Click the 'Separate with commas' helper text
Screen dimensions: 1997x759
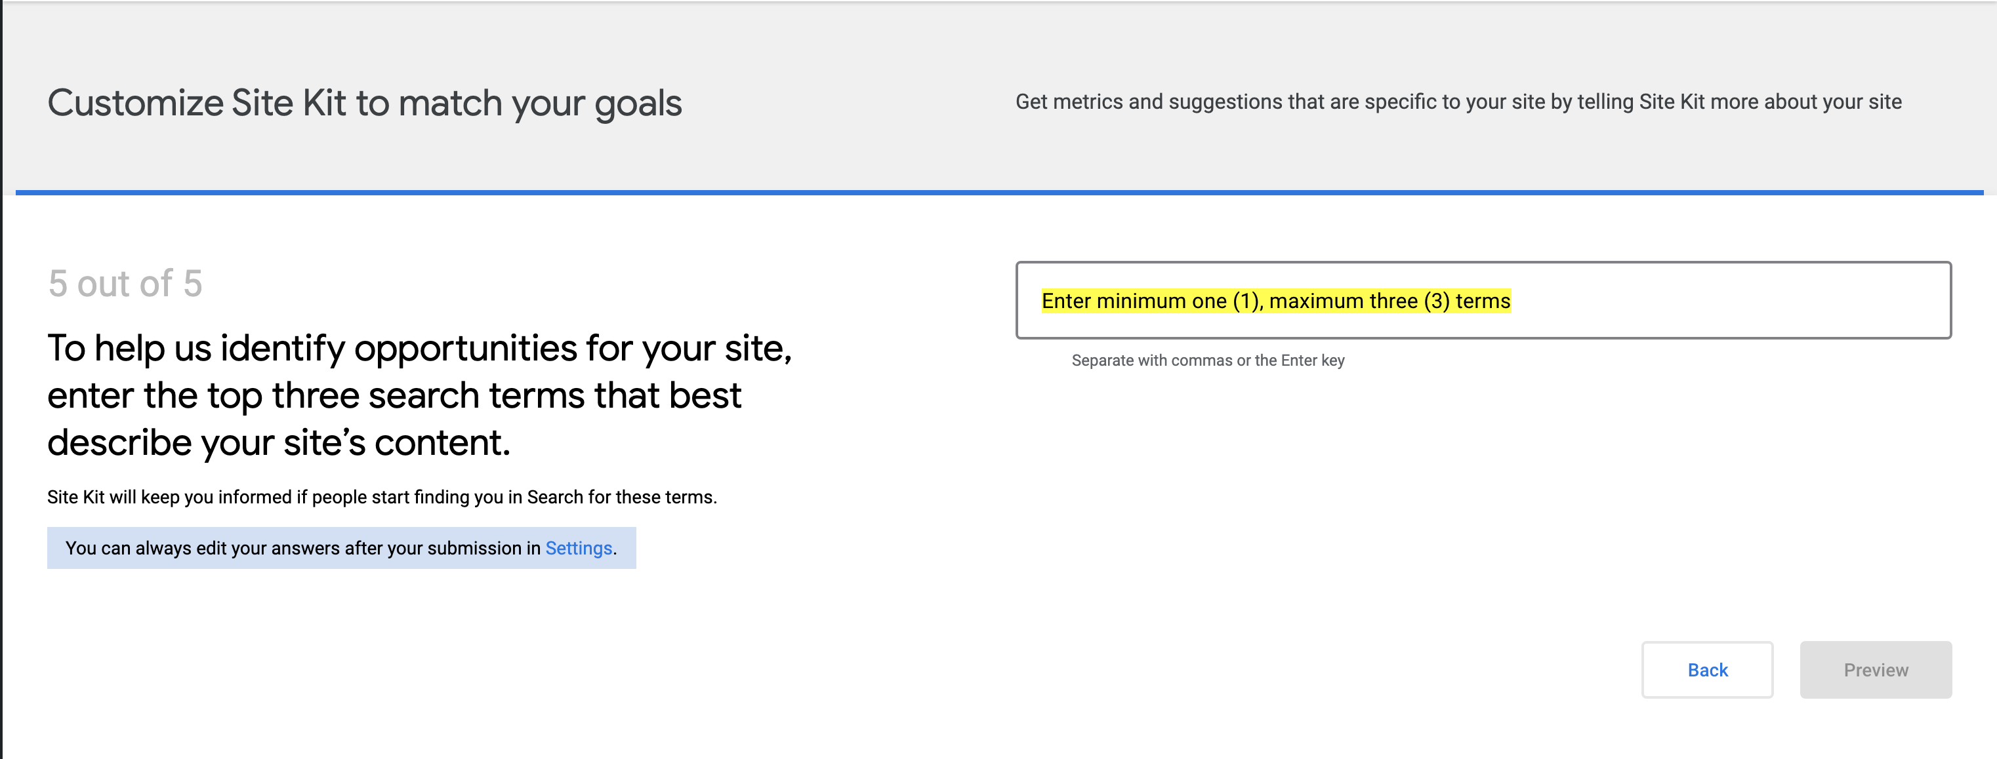click(x=1207, y=360)
